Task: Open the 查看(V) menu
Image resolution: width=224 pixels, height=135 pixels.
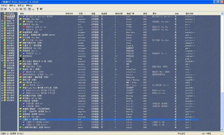Action: [12, 5]
